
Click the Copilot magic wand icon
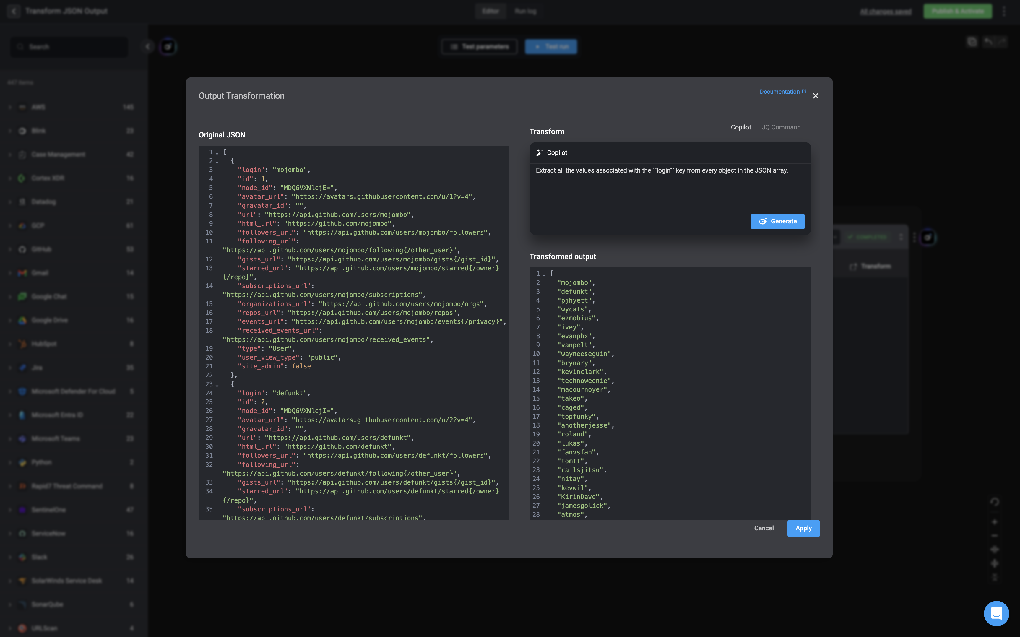coord(539,152)
